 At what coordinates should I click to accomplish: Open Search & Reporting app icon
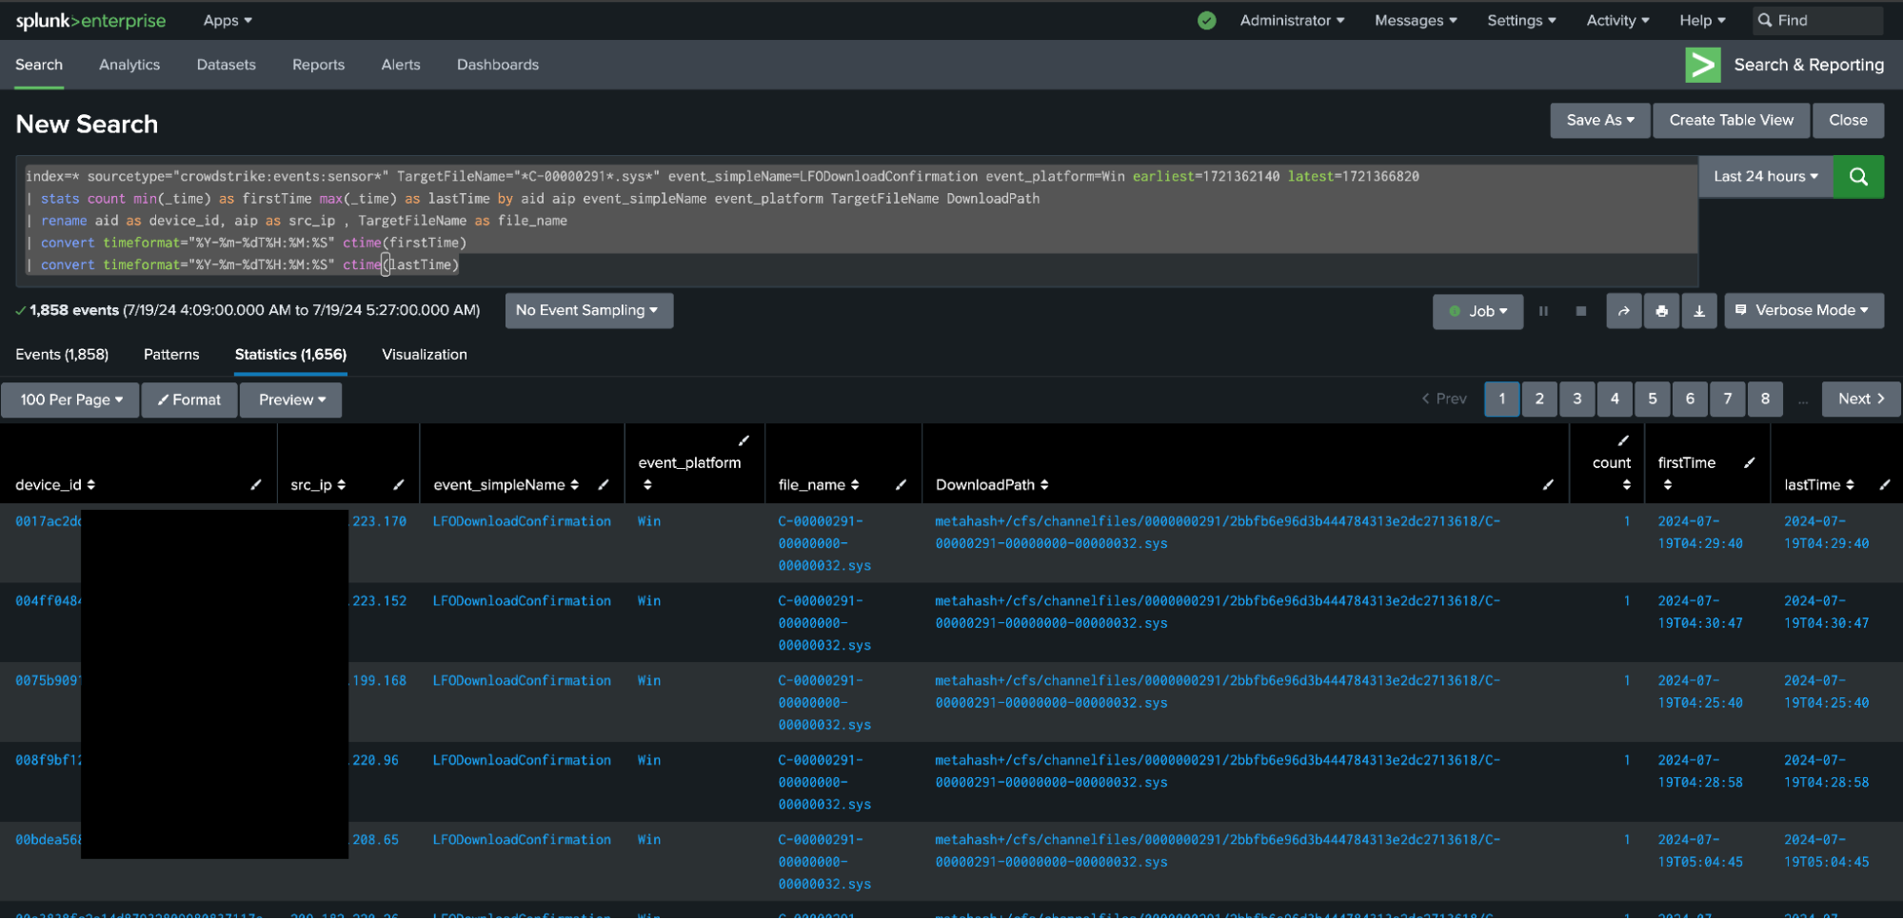(1702, 65)
